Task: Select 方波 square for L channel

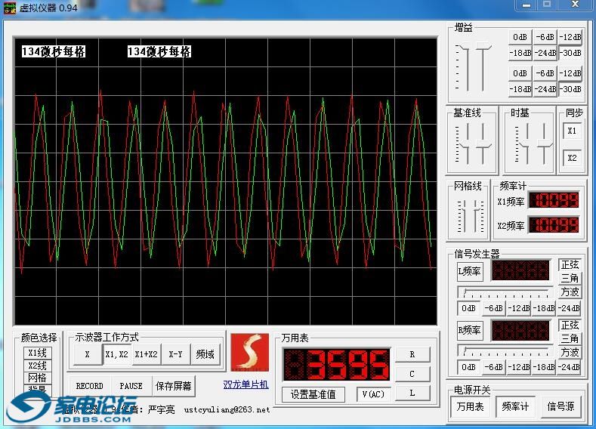Action: (x=570, y=292)
